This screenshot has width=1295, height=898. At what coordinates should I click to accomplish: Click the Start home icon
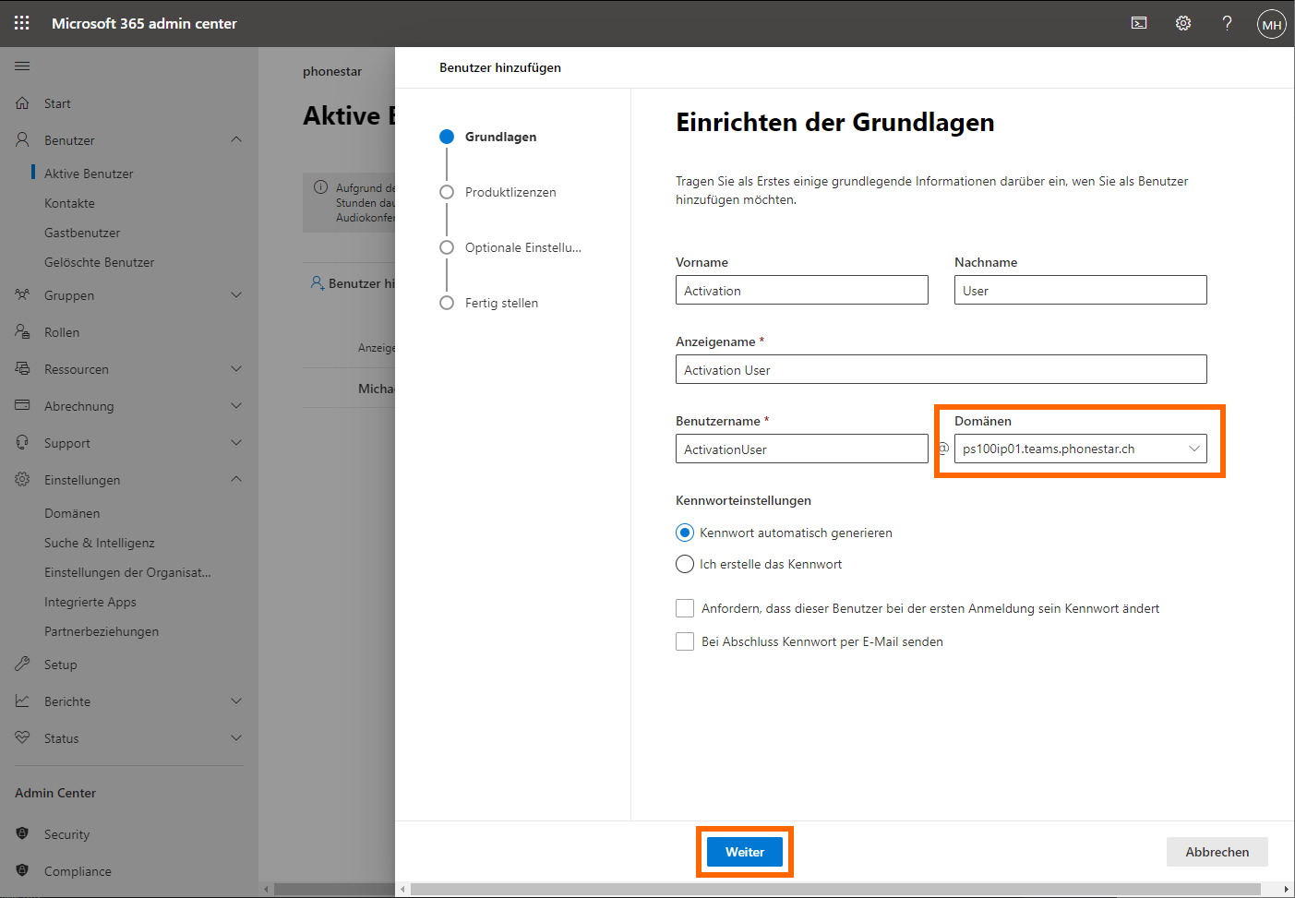pos(22,103)
